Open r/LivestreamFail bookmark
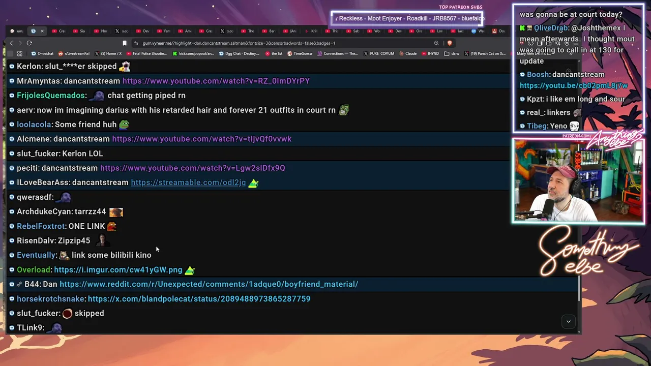This screenshot has width=651, height=366. coord(74,53)
